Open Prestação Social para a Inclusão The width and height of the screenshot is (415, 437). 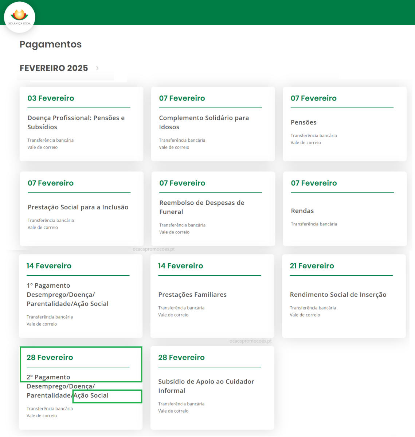tap(78, 207)
